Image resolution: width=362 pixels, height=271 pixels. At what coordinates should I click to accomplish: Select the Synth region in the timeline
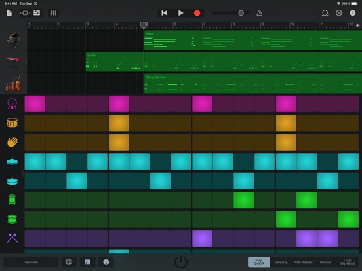(x=224, y=62)
